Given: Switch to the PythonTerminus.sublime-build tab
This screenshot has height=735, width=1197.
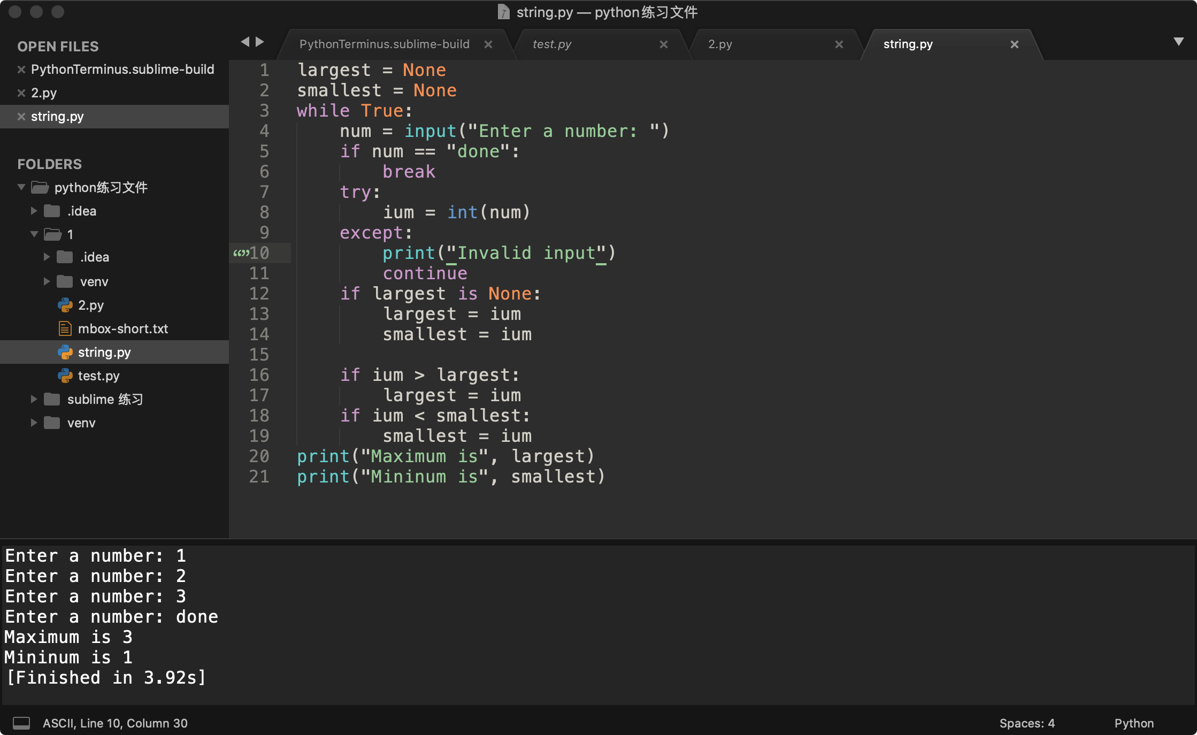Looking at the screenshot, I should click(384, 44).
